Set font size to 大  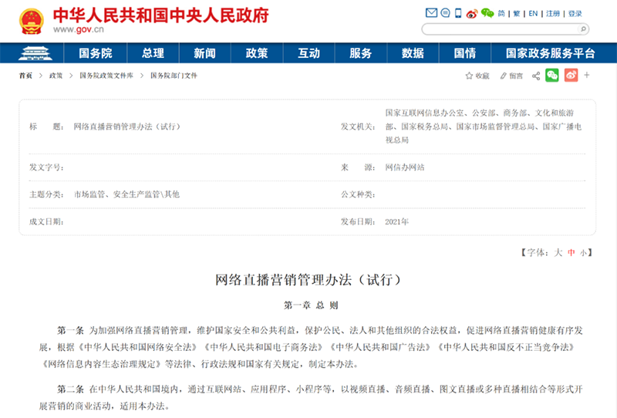(x=558, y=253)
